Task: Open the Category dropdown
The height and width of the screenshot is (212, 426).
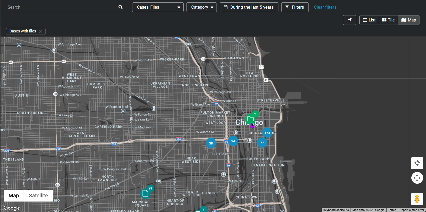Action: point(202,7)
